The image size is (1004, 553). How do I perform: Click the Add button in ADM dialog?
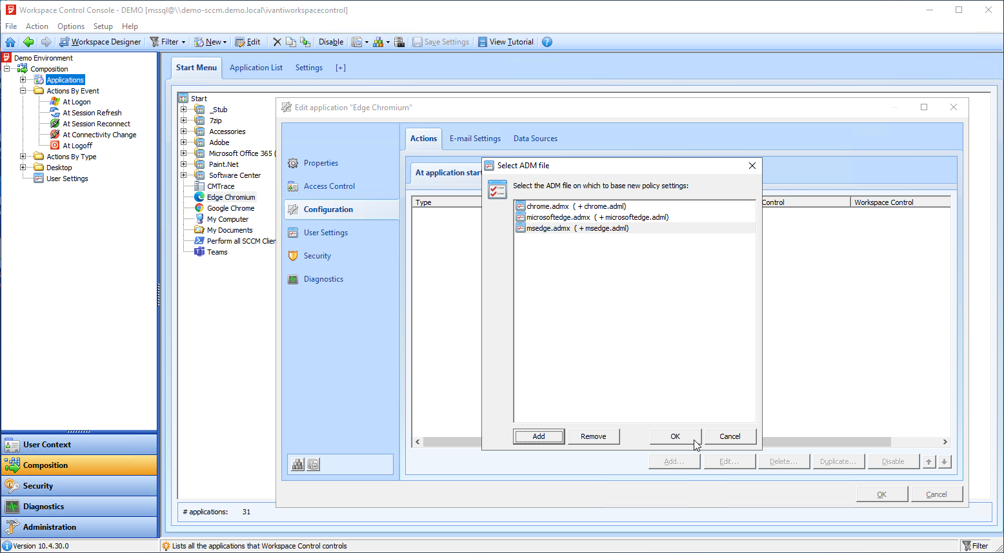click(539, 436)
